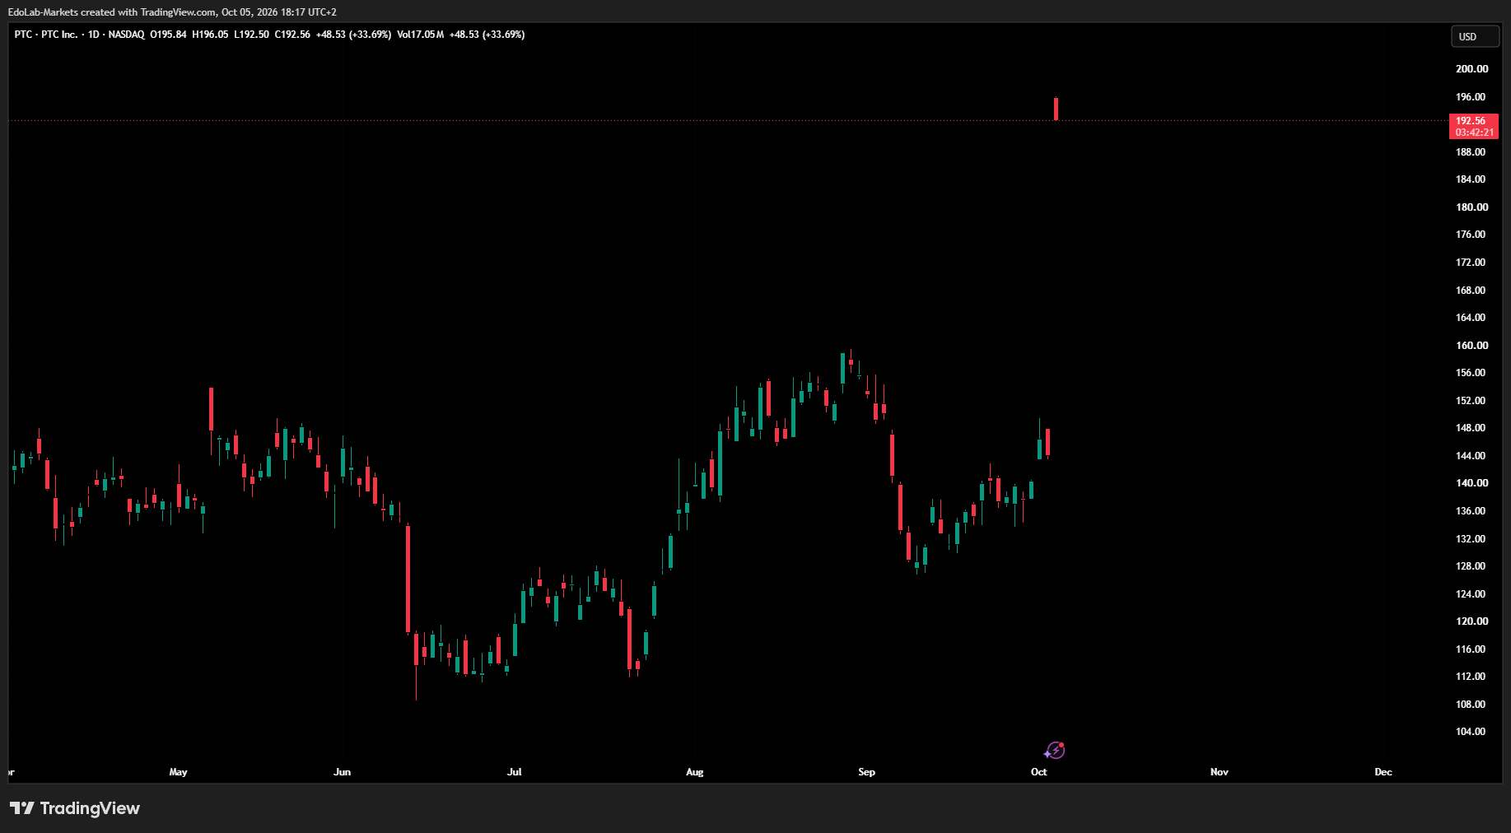The width and height of the screenshot is (1511, 833).
Task: Click the 196.00 price axis label
Action: click(1471, 97)
